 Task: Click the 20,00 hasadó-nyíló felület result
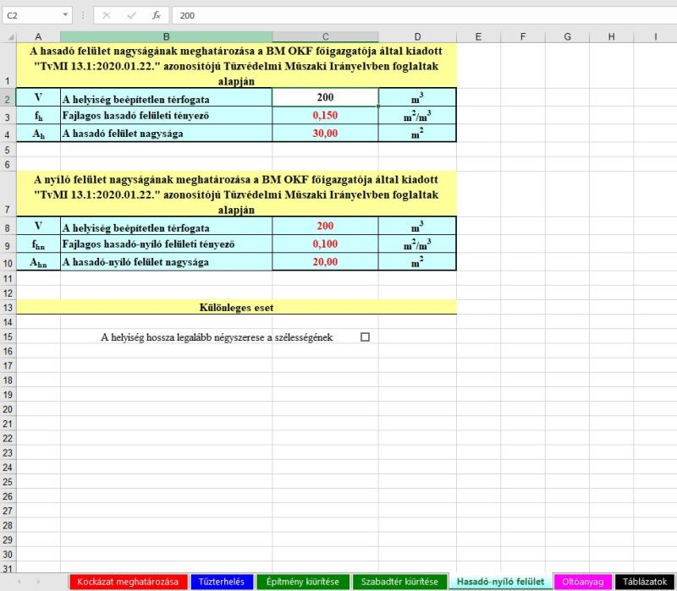[325, 262]
